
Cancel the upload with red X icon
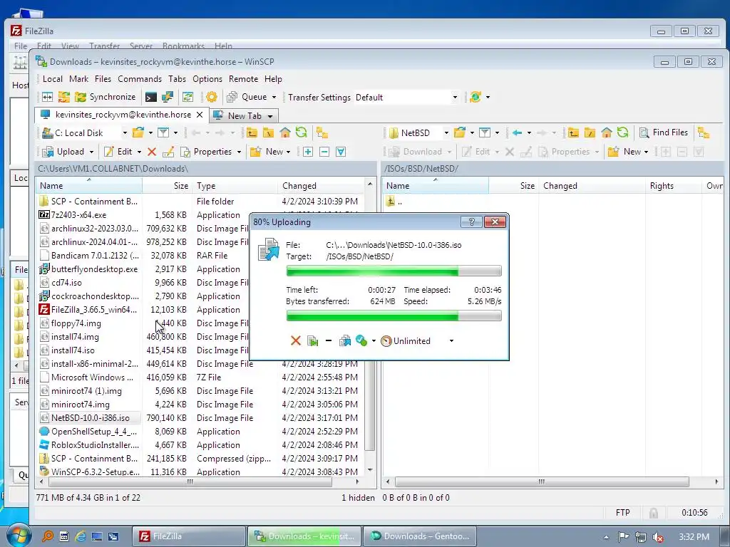click(x=296, y=341)
